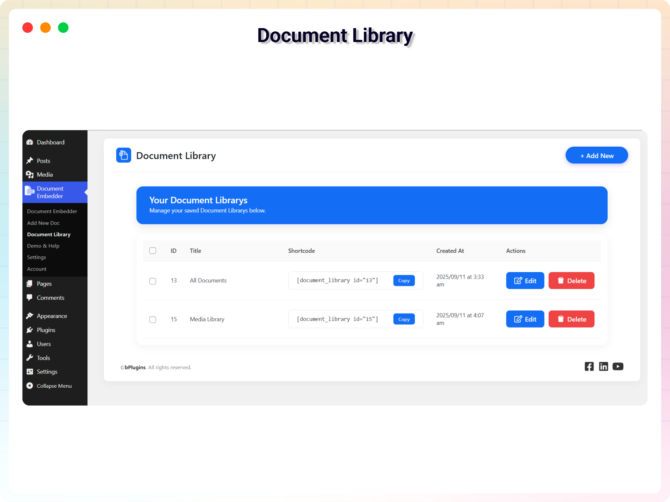Click the Tools wrench icon
Viewport: 670px width, 502px height.
[x=30, y=358]
